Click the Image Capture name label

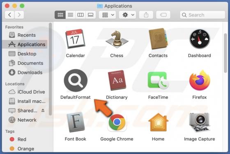[x=200, y=139]
